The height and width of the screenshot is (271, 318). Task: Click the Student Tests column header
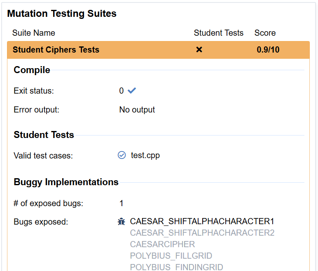[218, 33]
